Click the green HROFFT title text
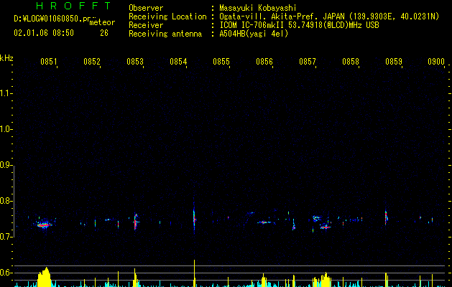 coord(74,6)
